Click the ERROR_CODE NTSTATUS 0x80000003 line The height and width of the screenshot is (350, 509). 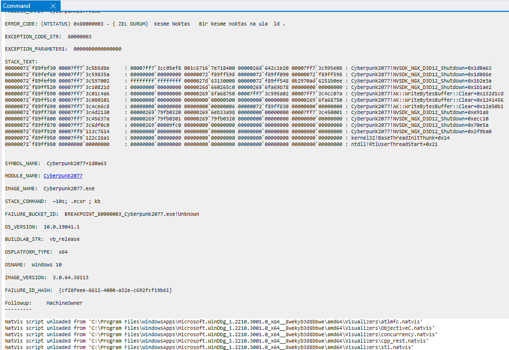coord(145,24)
